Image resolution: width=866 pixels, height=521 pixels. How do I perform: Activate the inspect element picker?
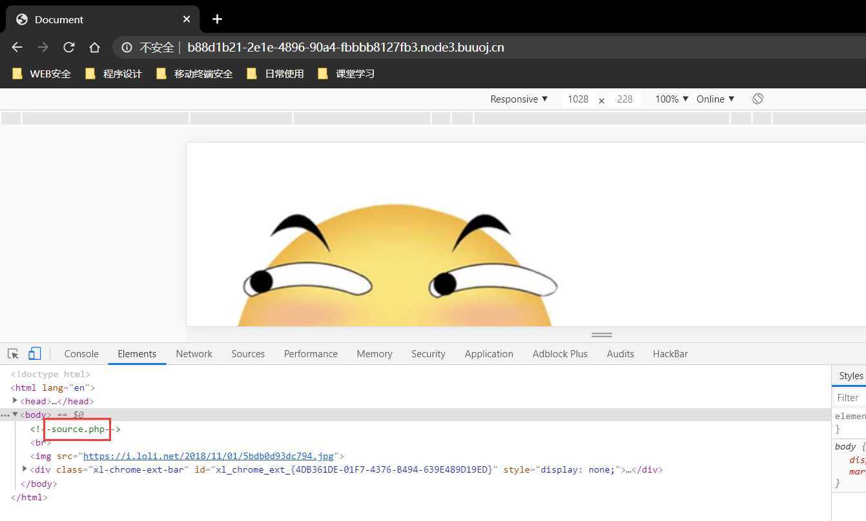coord(13,353)
